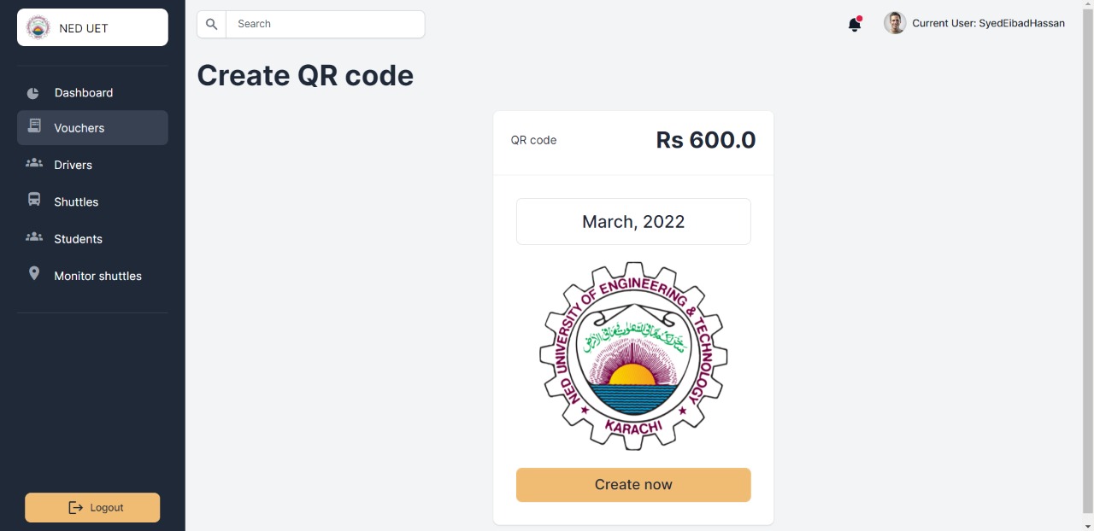Go to the Drivers page
The image size is (1094, 531).
point(74,165)
